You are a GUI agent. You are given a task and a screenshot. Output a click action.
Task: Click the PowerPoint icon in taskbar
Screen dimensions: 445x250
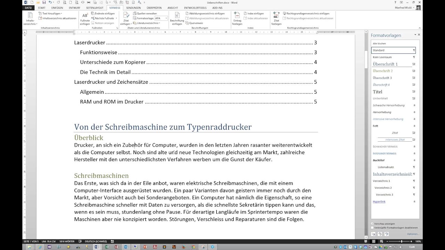[146, 247]
